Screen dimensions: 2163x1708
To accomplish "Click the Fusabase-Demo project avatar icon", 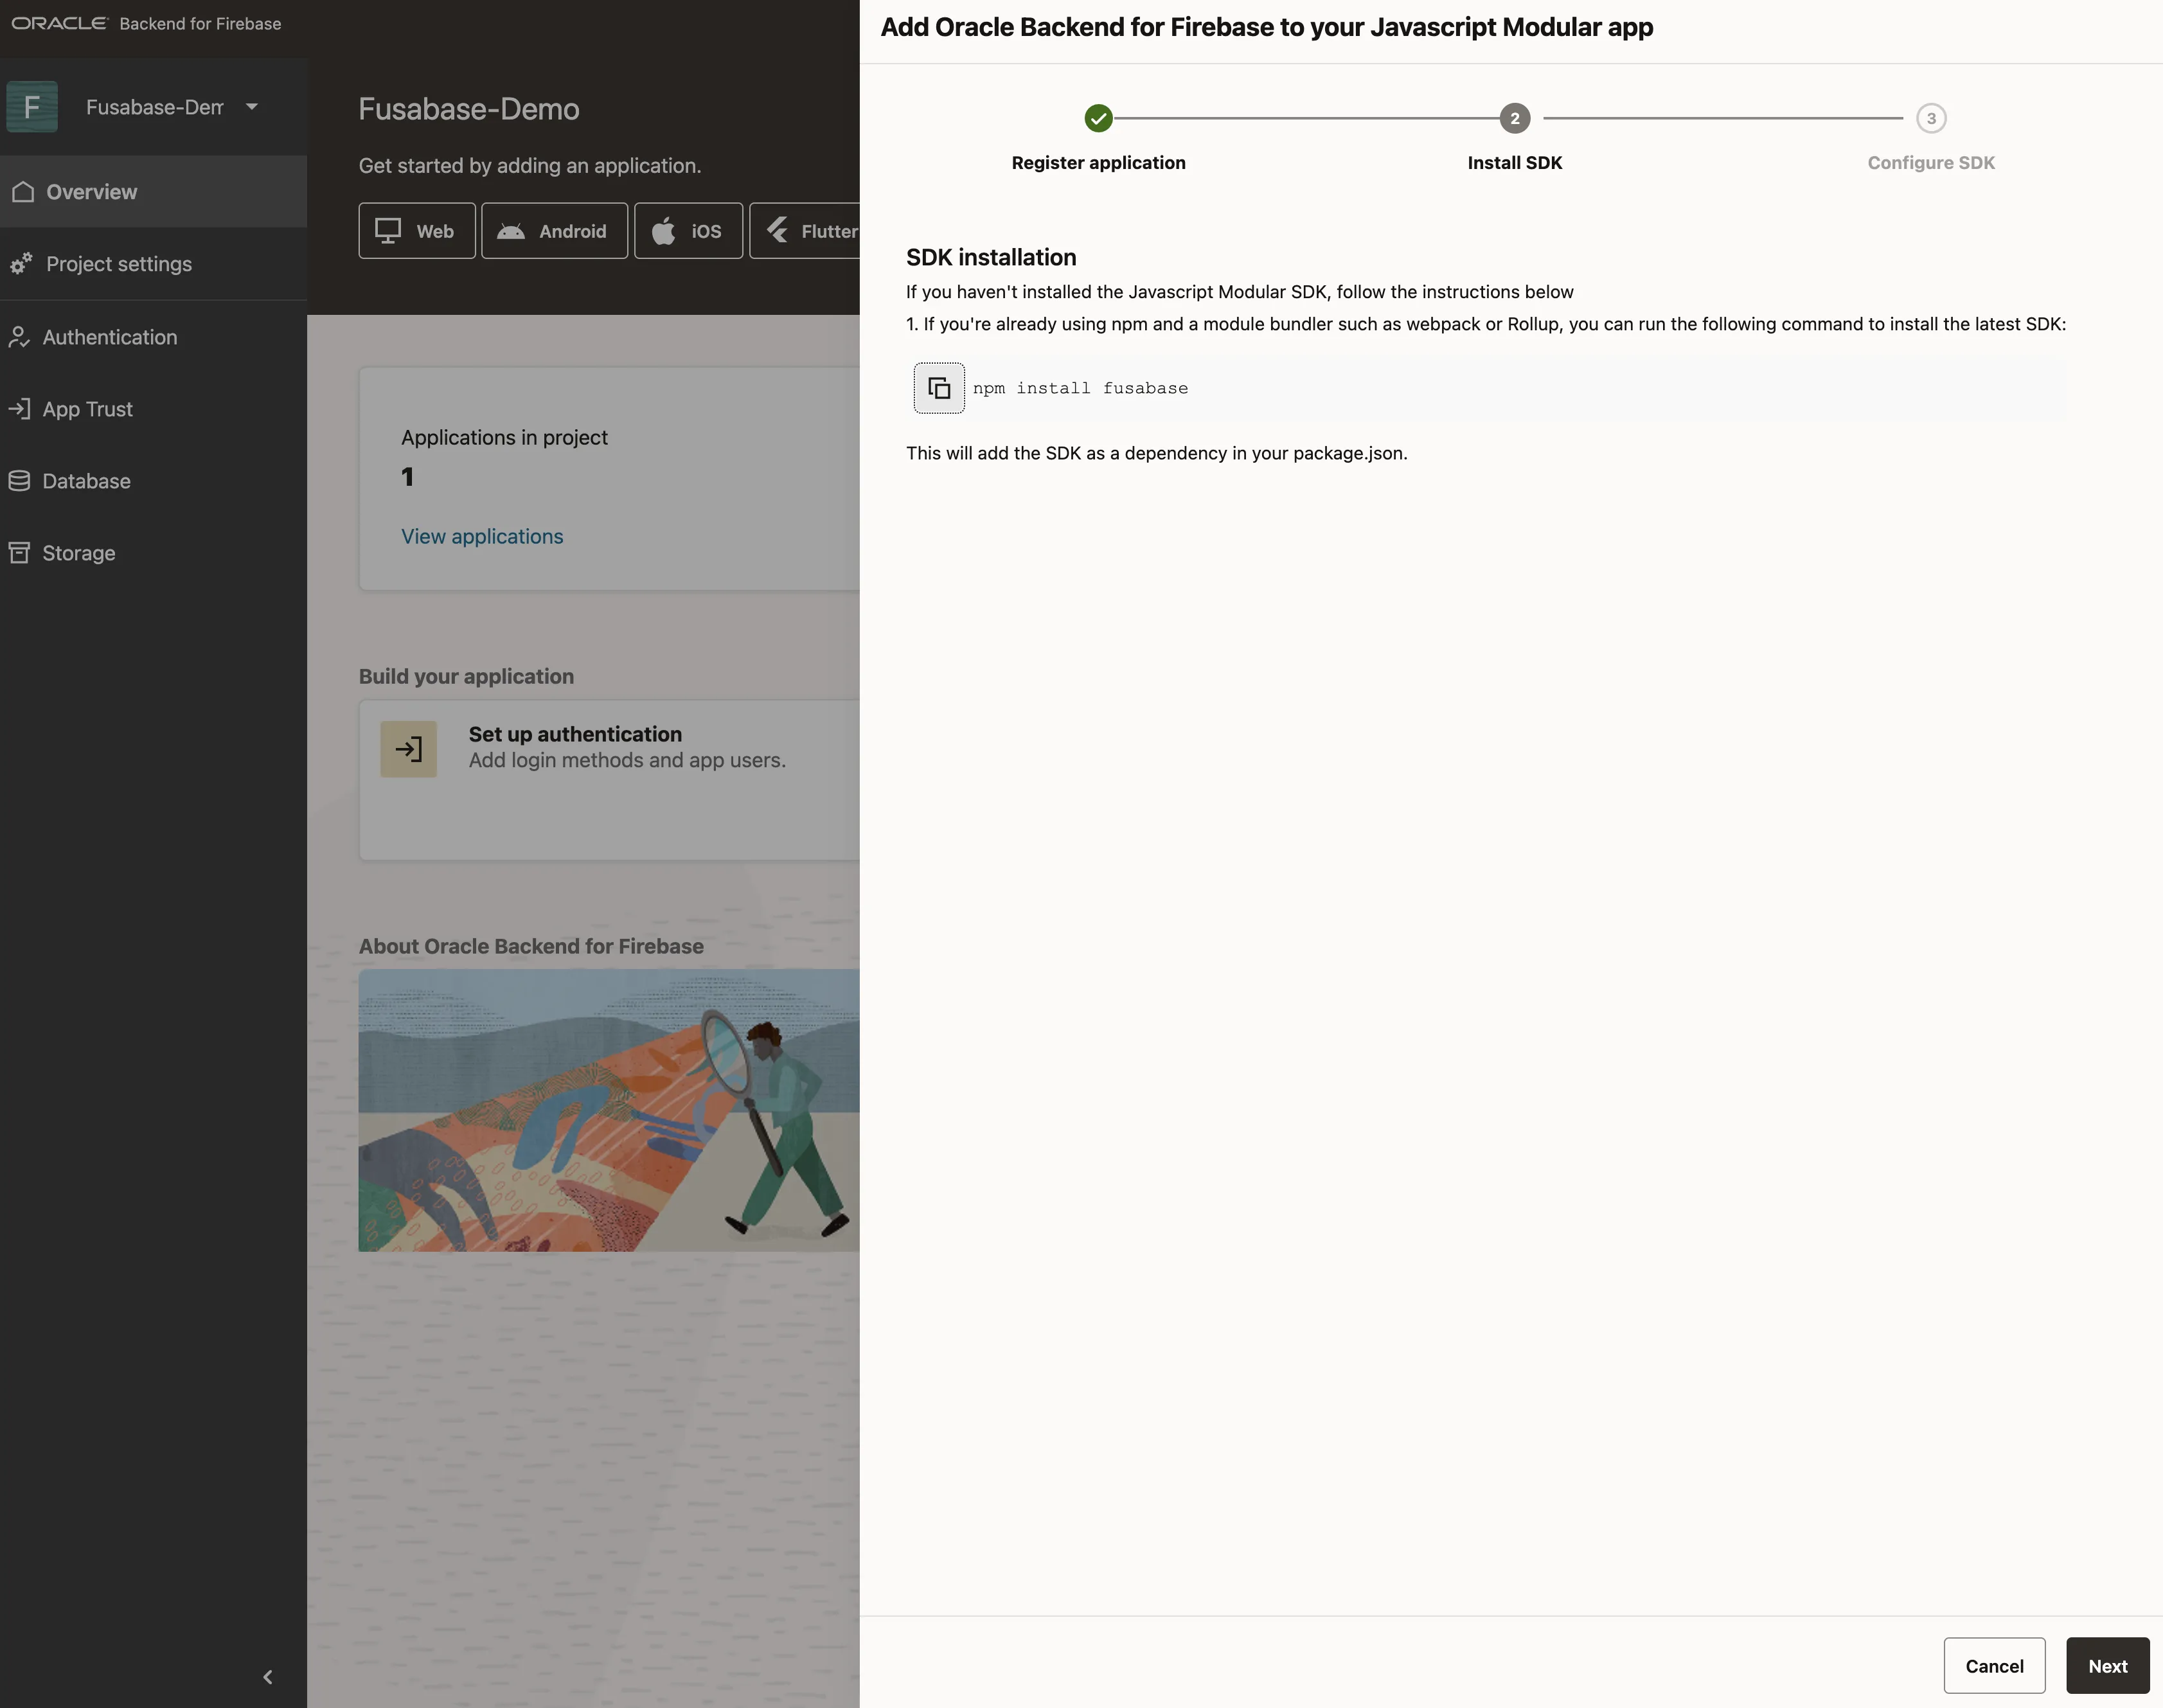I will [x=32, y=107].
